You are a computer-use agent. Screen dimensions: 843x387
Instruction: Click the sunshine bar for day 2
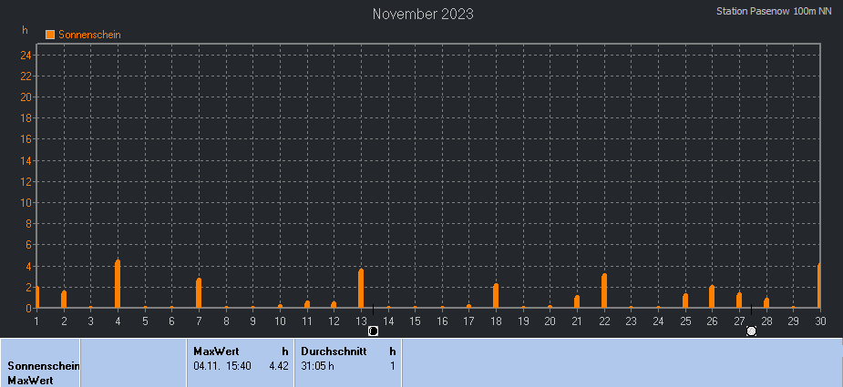coord(64,300)
